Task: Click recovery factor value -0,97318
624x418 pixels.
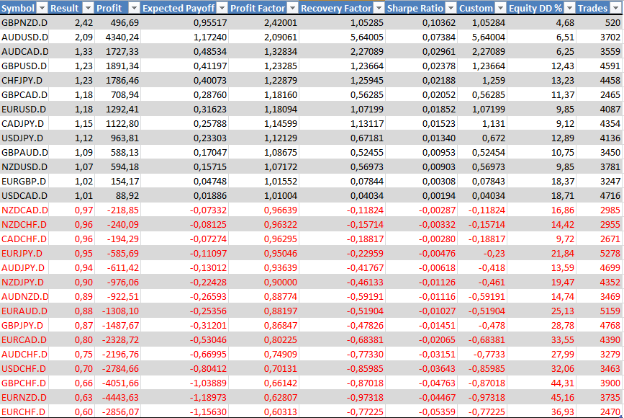Action: 365,397
